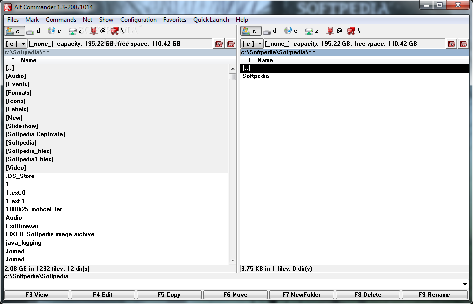473x304 pixels.
Task: Click first red folder icon in right panel
Action: (451, 44)
